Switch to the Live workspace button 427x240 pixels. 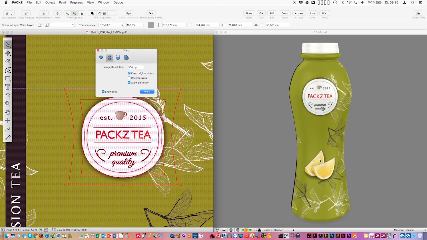pos(313,13)
